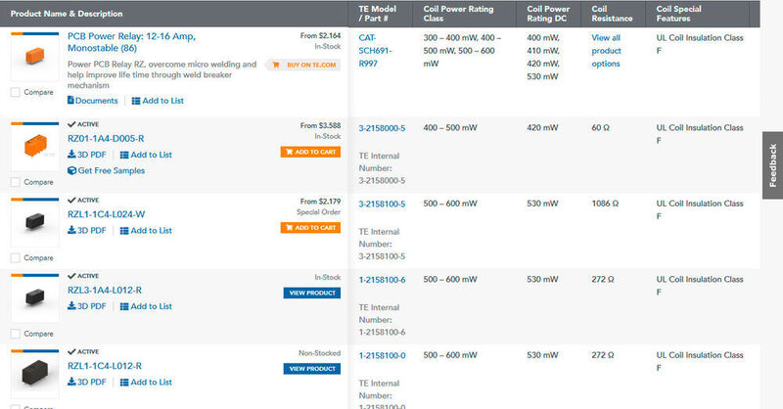Open the Feedback side tab
783x409 pixels.
click(x=772, y=165)
